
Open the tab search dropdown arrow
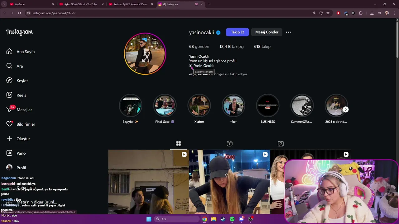pos(4,4)
